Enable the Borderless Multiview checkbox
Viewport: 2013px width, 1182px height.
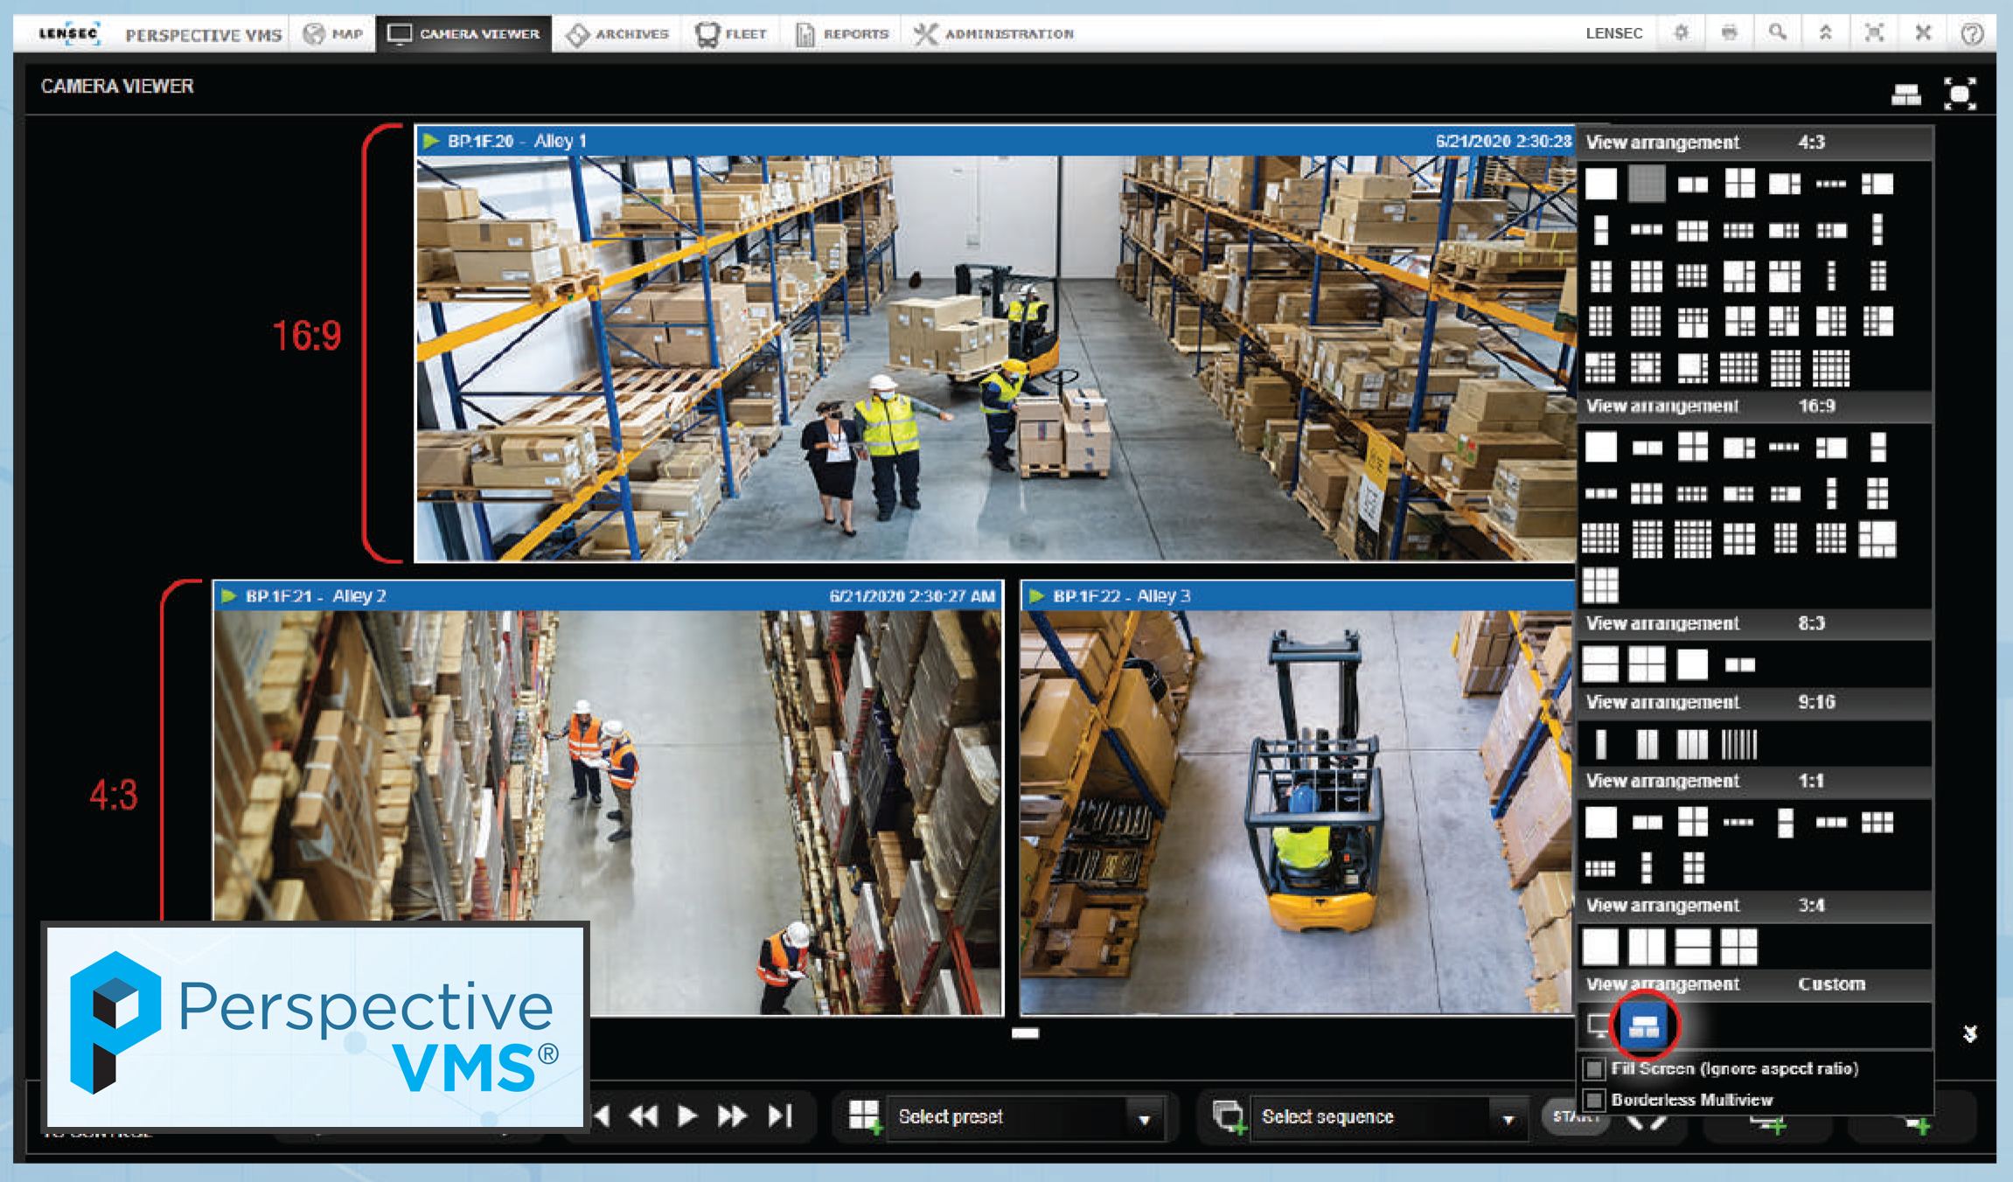pos(1594,1100)
